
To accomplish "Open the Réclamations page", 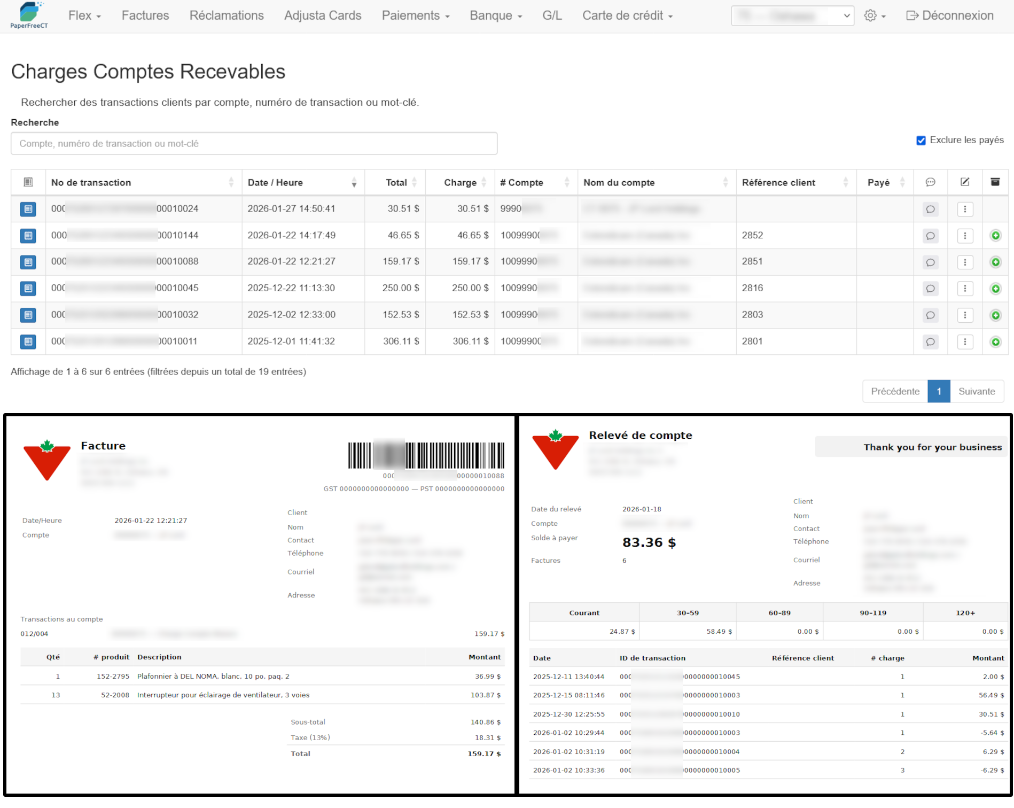I will click(x=227, y=15).
